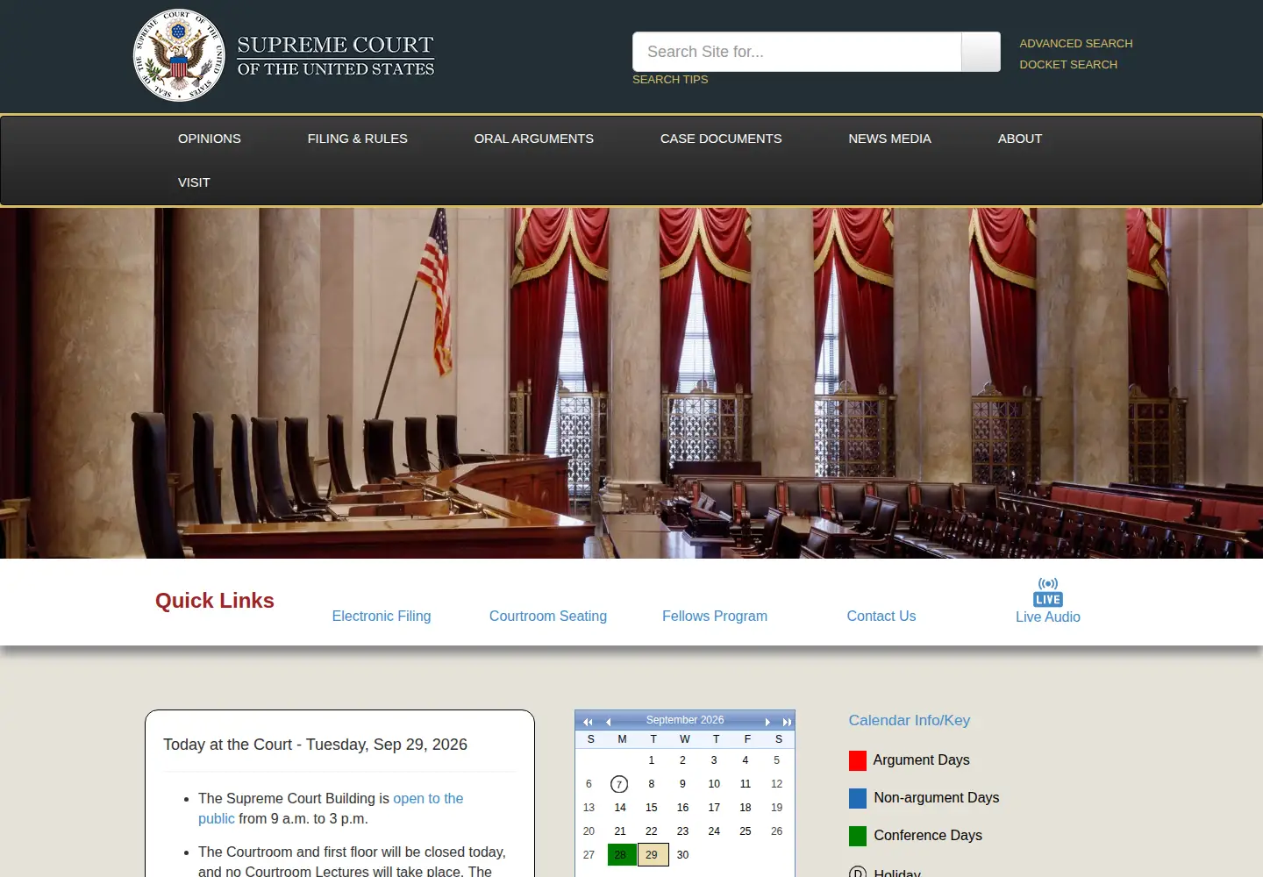This screenshot has width=1263, height=877.
Task: Select September 30 in the calendar
Action: pyautogui.click(x=682, y=855)
